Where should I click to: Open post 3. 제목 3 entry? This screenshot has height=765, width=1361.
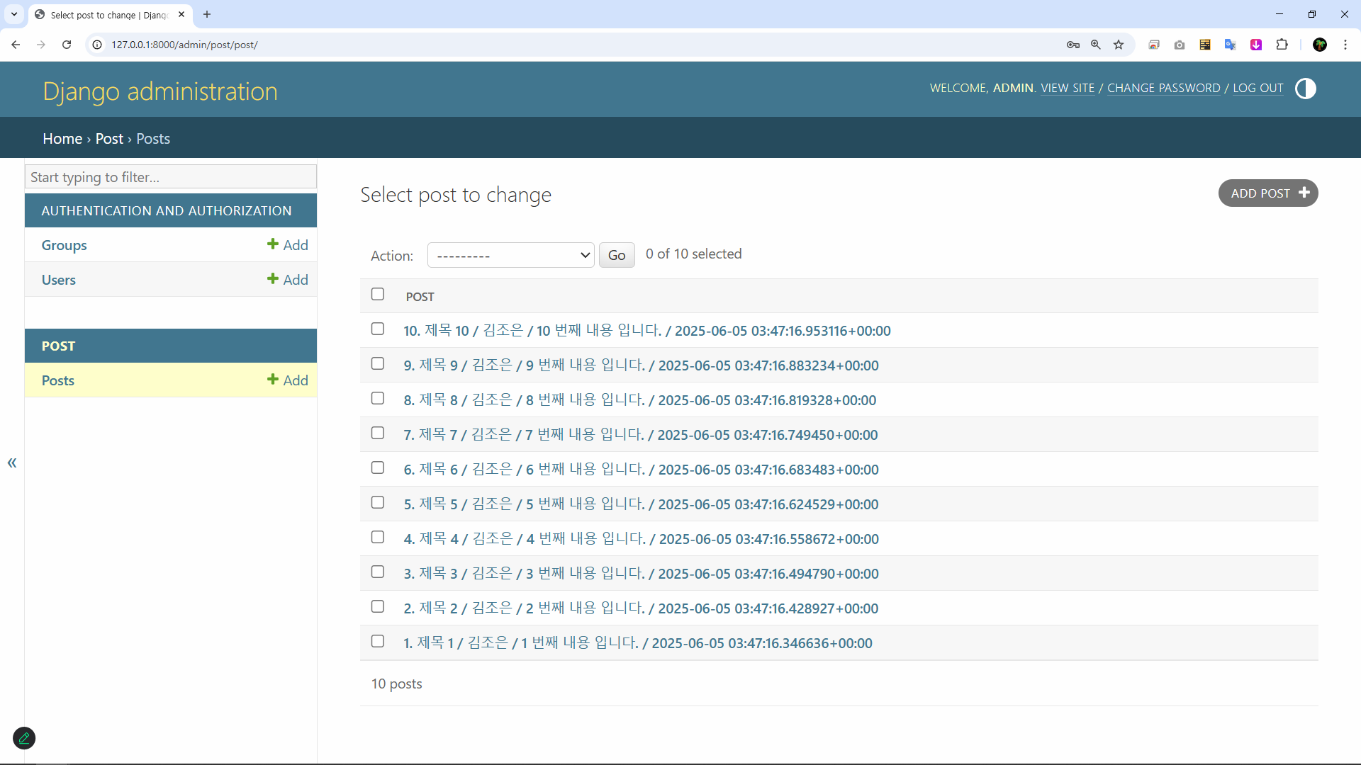641,573
